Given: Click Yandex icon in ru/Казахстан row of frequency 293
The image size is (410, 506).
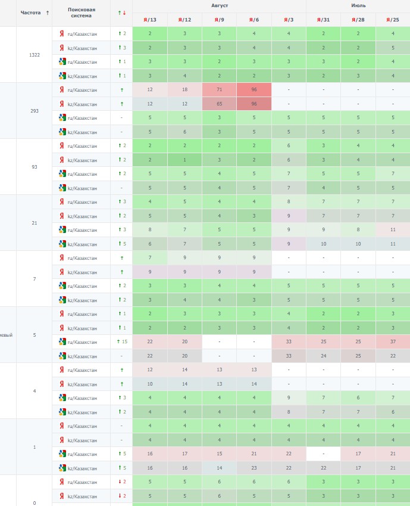Looking at the screenshot, I should click(x=61, y=90).
